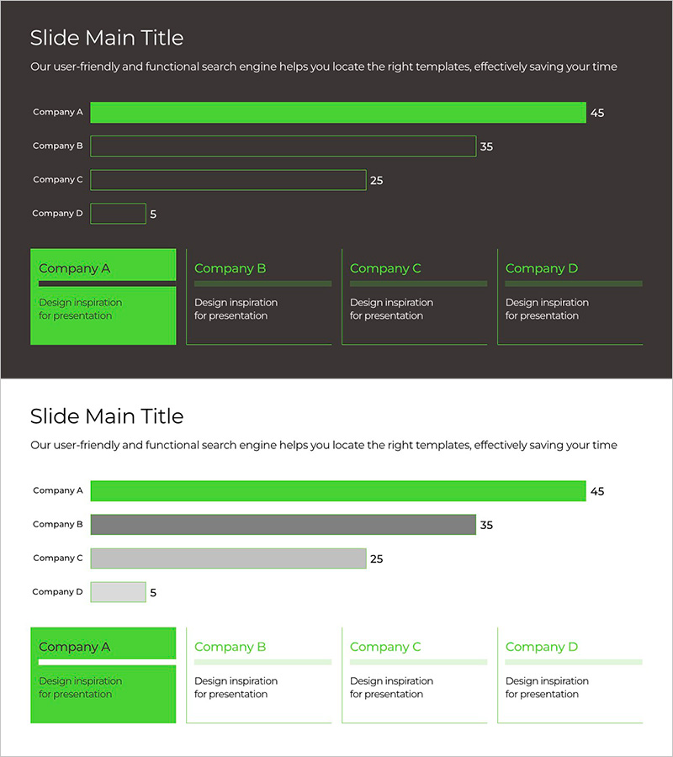Select the green Company A bar, dark slide
This screenshot has width=673, height=757.
tap(337, 113)
